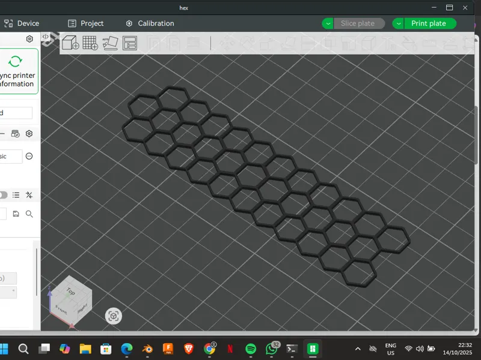Click the sidebar settings vertical scrollbar

37,272
